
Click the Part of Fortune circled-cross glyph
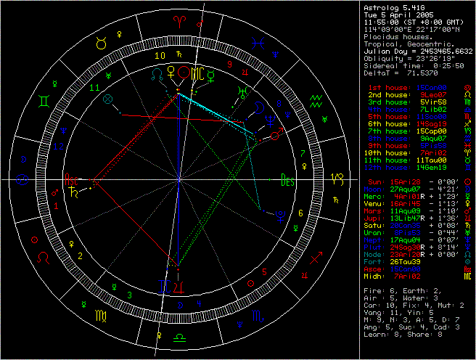(x=108, y=98)
